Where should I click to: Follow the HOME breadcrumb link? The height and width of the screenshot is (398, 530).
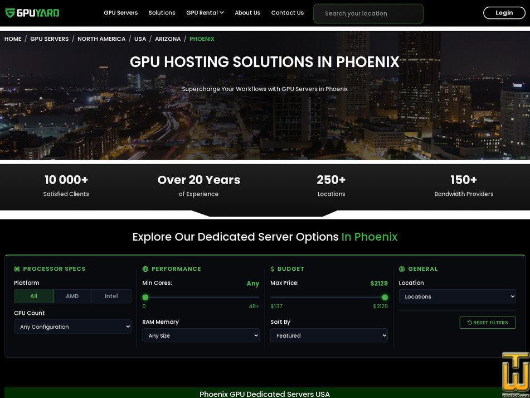point(13,39)
